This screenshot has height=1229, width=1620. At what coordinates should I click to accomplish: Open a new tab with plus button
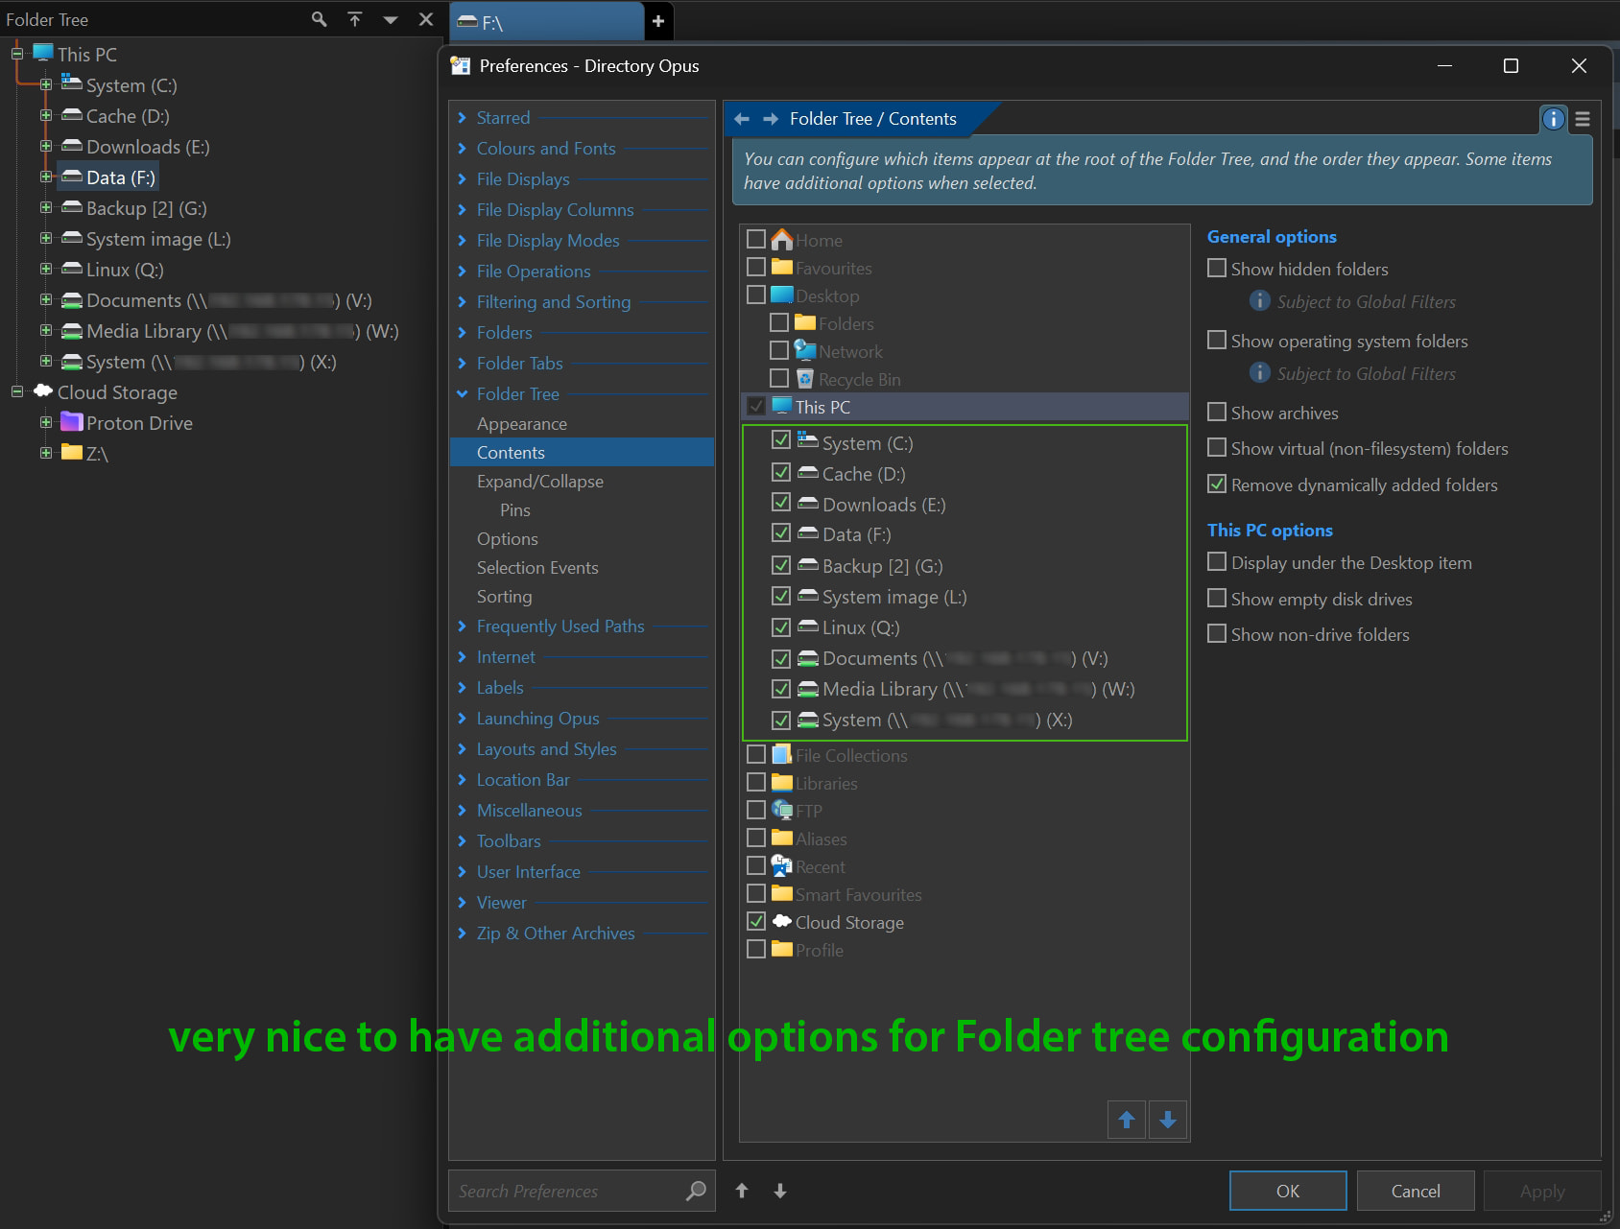[x=658, y=21]
